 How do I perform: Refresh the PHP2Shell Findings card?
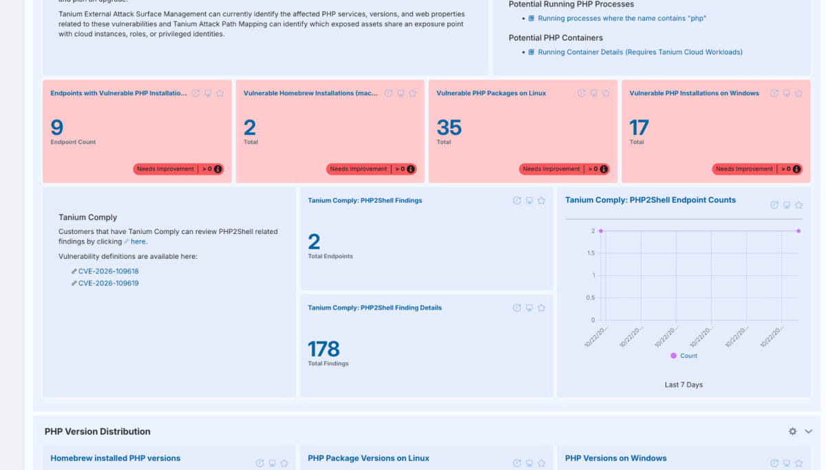pos(517,201)
